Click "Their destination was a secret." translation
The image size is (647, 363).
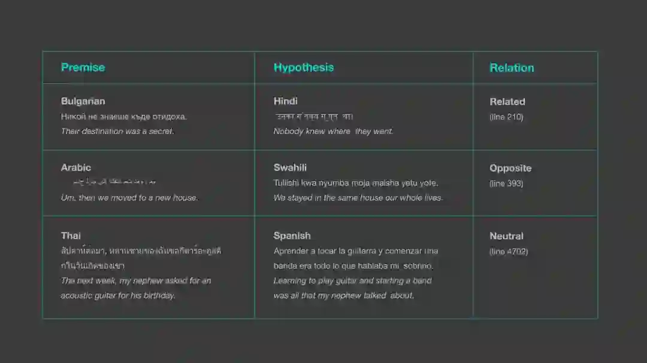[117, 132]
